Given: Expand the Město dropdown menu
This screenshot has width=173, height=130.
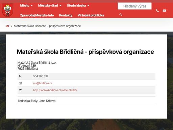Looking at the screenshot, I should click(x=26, y=5).
